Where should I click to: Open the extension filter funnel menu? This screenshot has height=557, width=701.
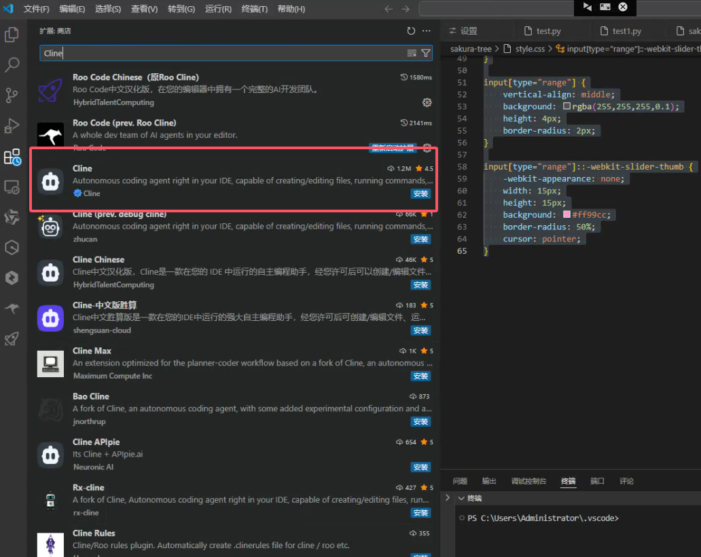click(x=426, y=53)
